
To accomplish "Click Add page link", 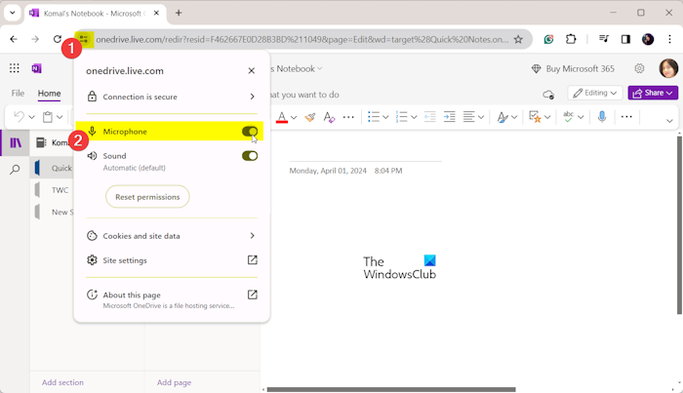I will coord(174,382).
